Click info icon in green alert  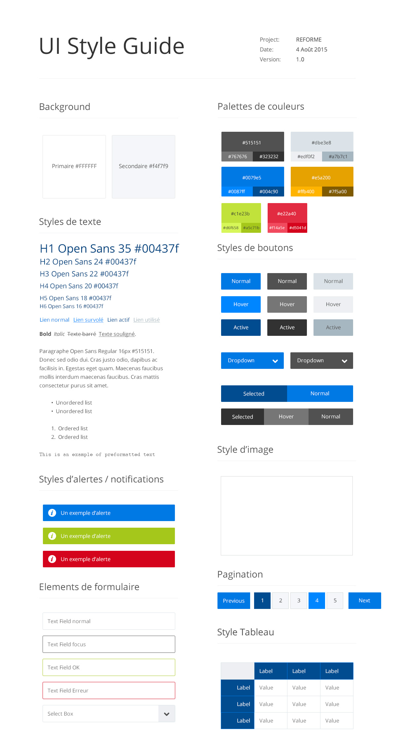(x=52, y=536)
